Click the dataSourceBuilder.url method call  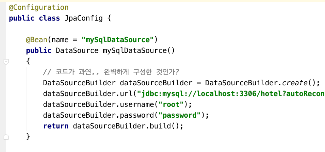[87, 94]
